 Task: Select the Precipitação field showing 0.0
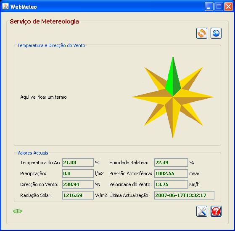[78, 173]
